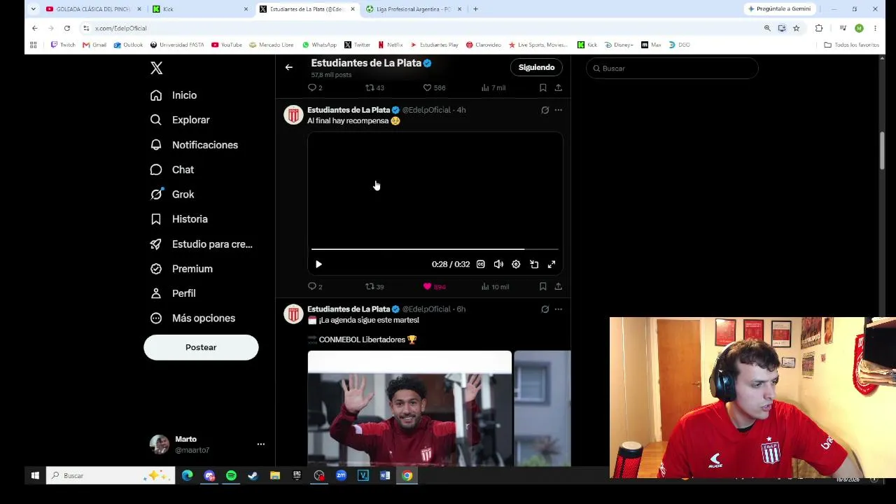Open Steam from the taskbar
Image resolution: width=896 pixels, height=504 pixels.
(x=253, y=475)
